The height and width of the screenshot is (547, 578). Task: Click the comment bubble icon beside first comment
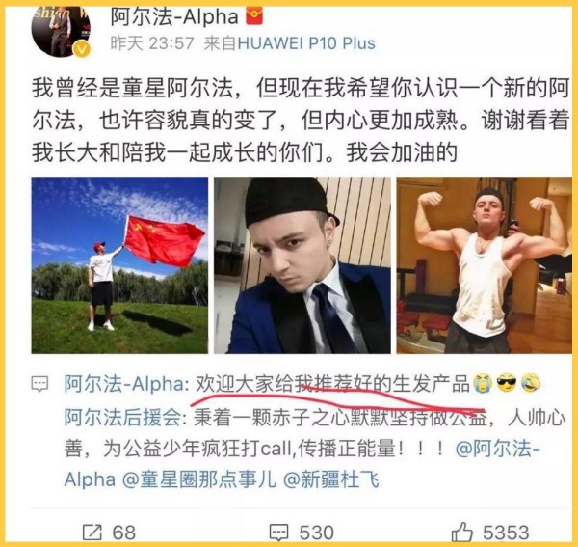(39, 384)
